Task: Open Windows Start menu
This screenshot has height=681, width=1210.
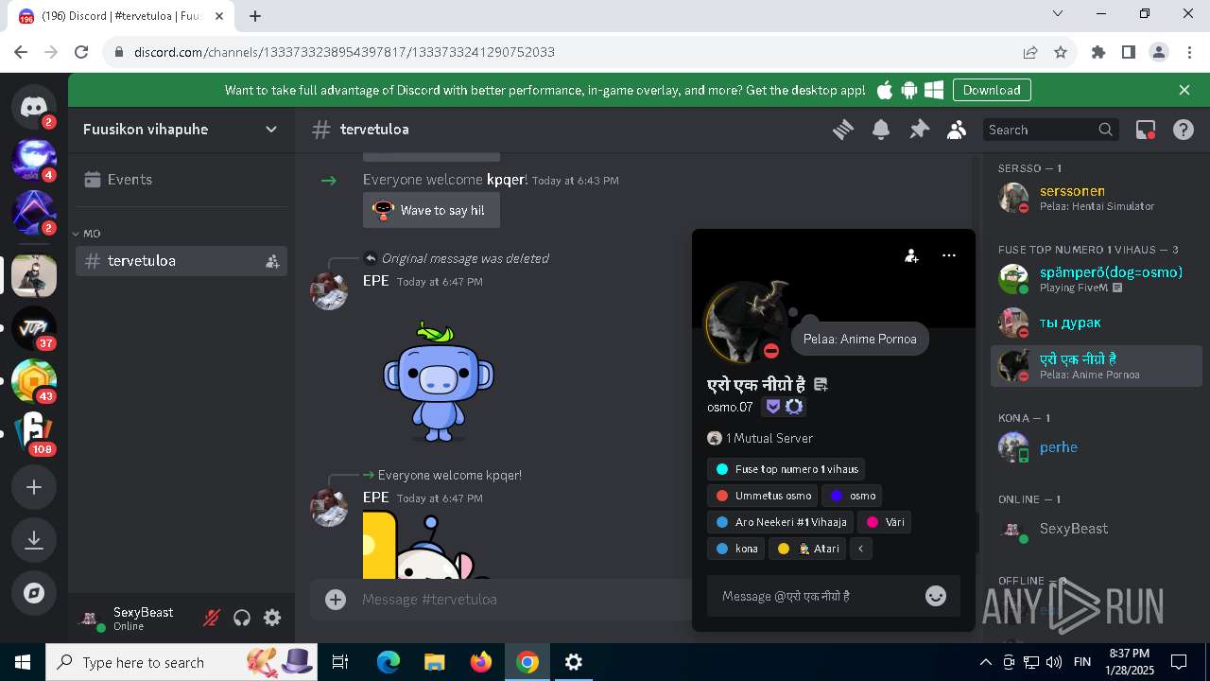Action: point(22,662)
